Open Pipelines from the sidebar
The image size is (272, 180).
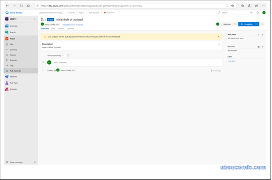pyautogui.click(x=13, y=77)
